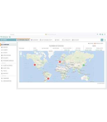Viewport: 107px width, 122px height.
Task: Click the Audit Trail icon
Action: click(2, 68)
